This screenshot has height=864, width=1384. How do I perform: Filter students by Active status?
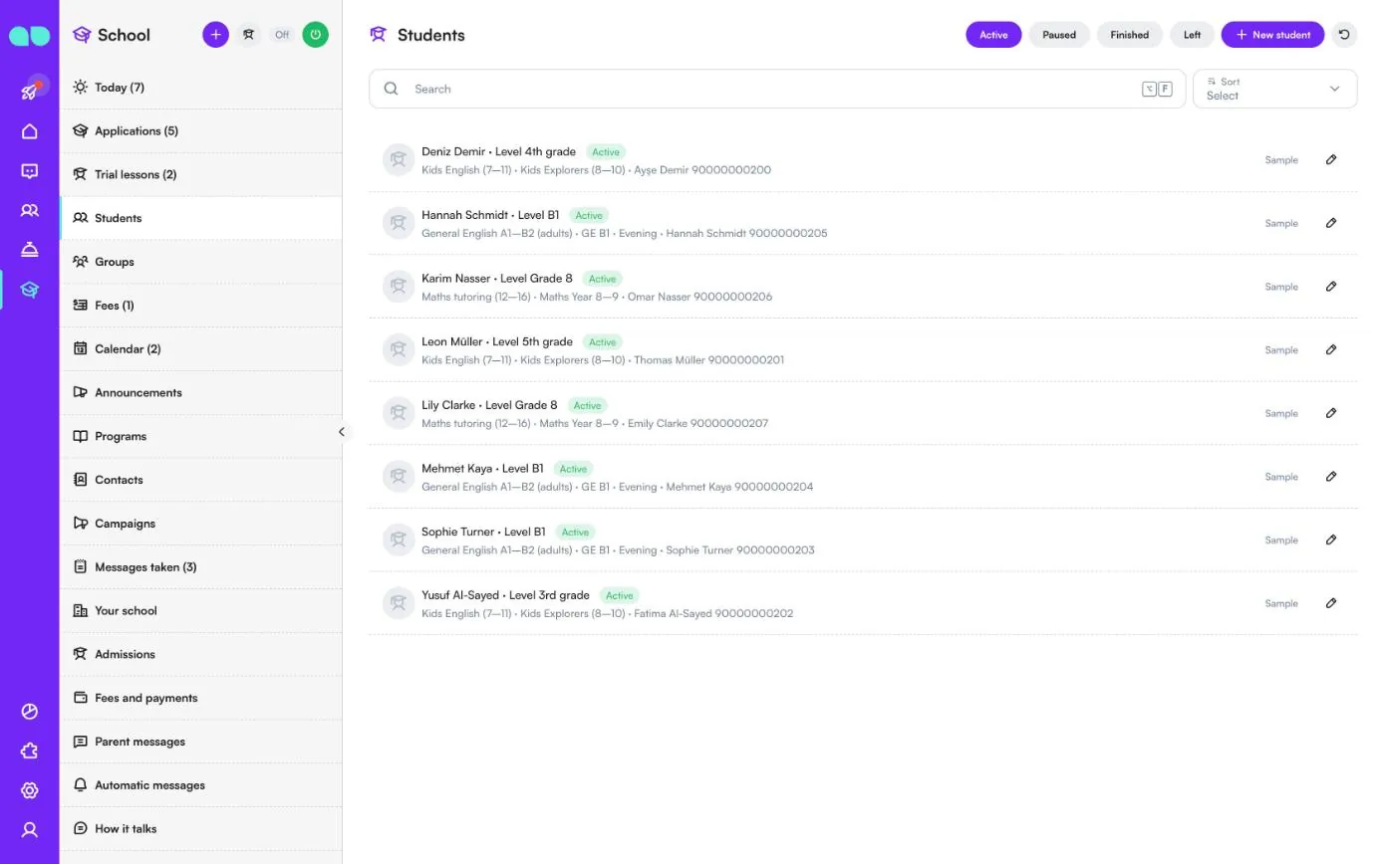coord(993,35)
